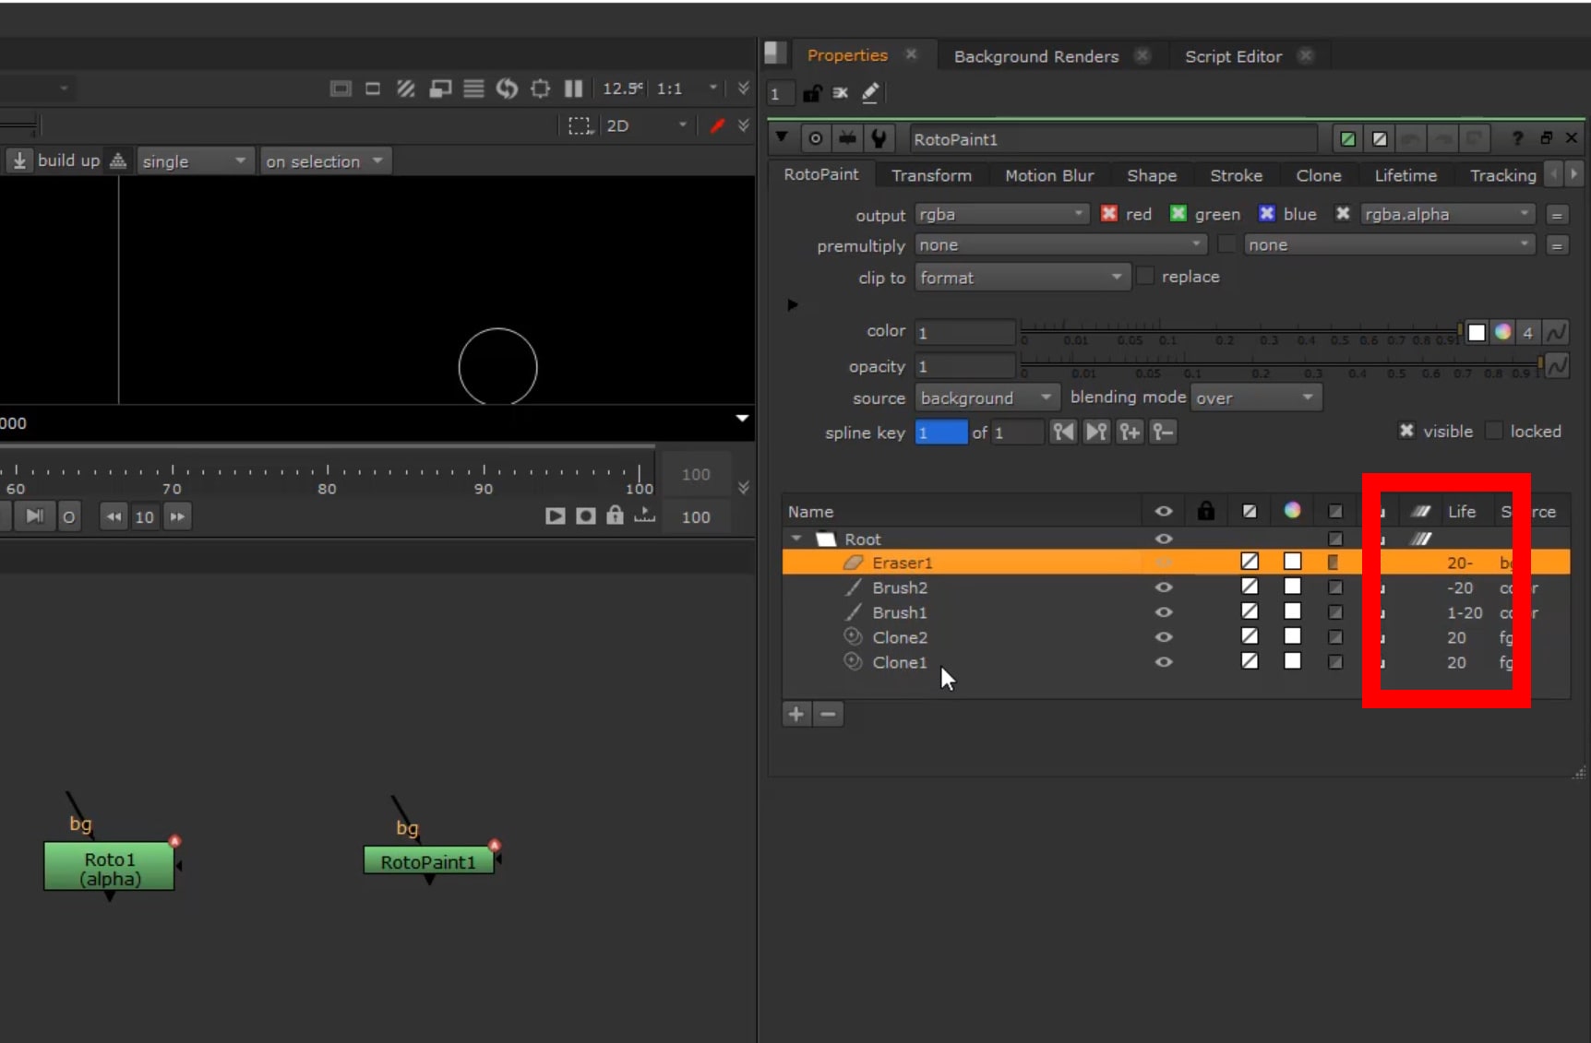Add a spline keyframe
The image size is (1591, 1043).
[x=1130, y=432]
